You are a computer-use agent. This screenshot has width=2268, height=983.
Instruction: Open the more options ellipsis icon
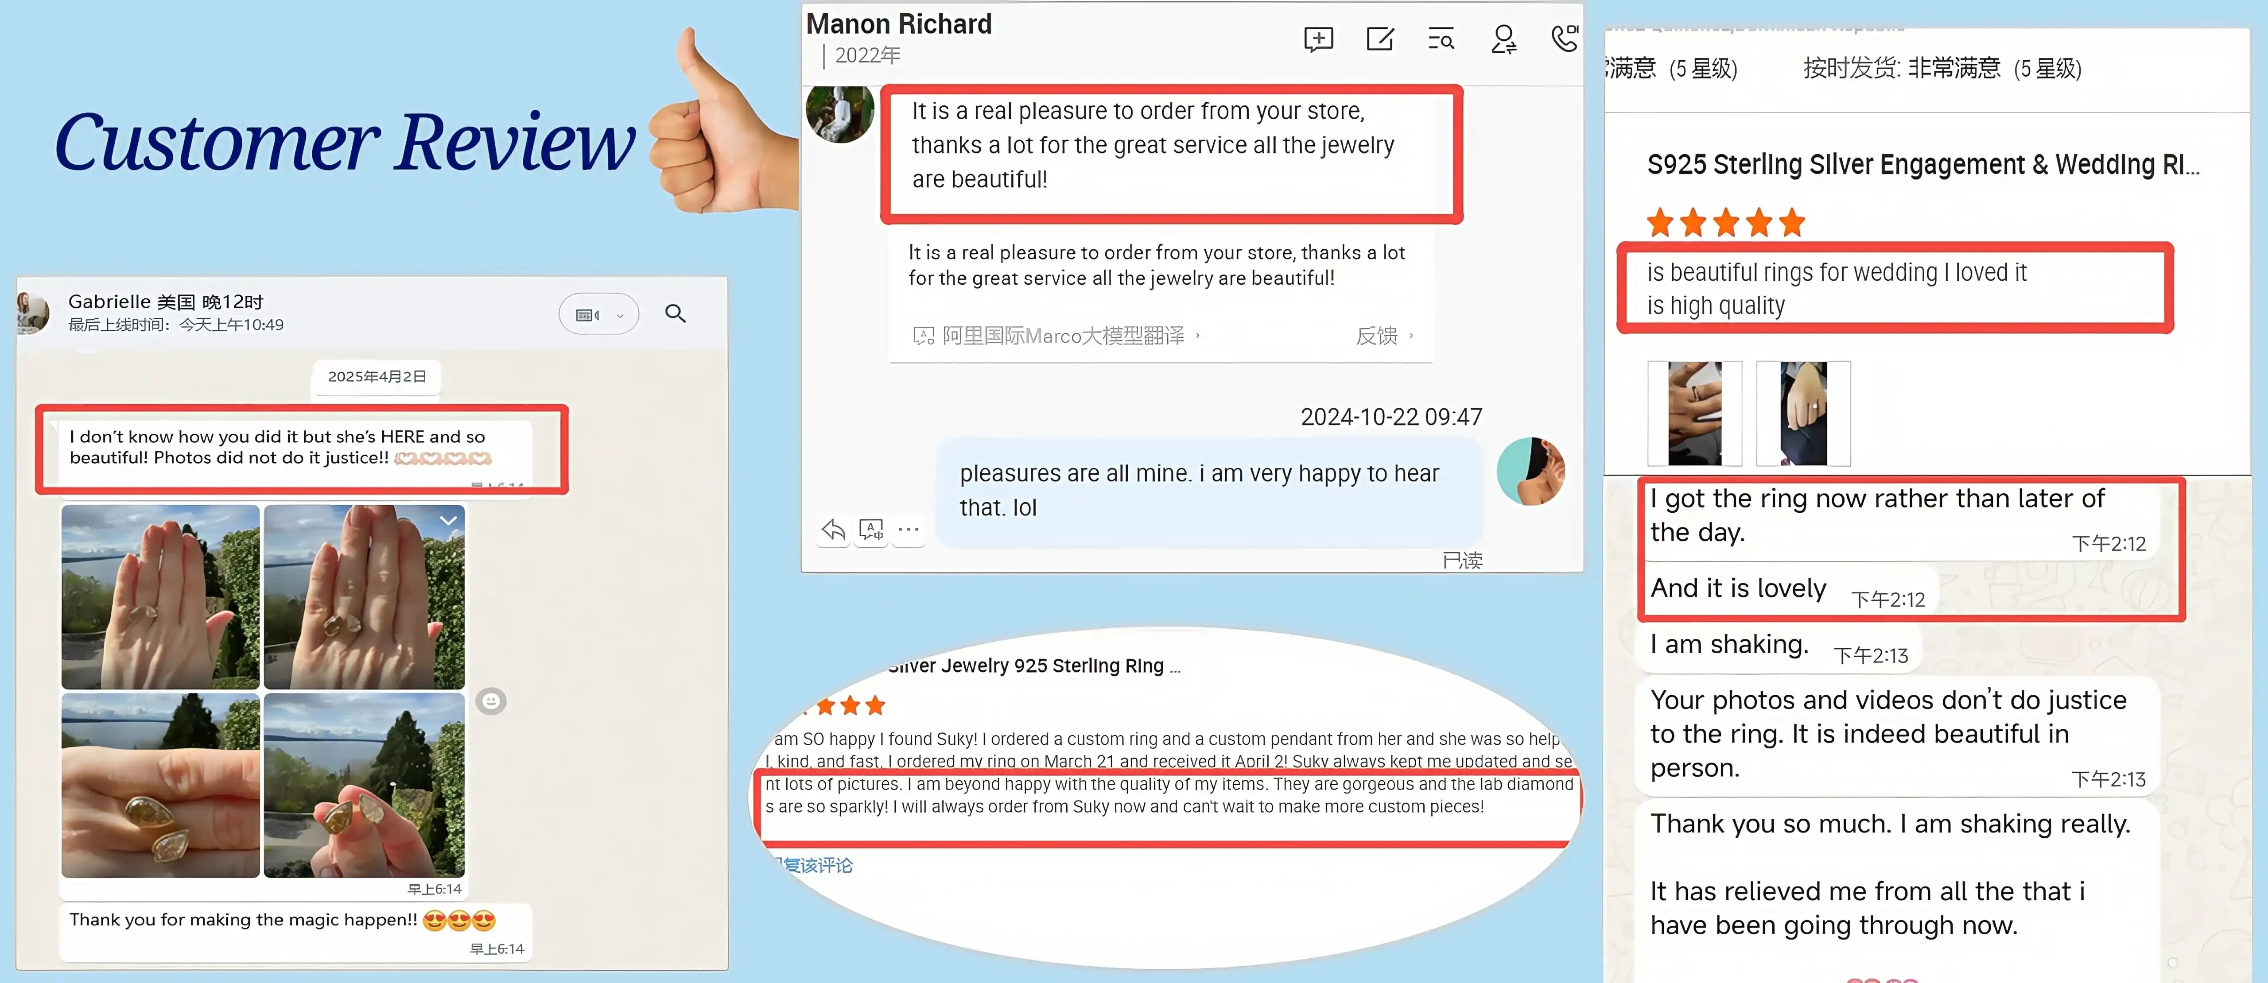coord(909,529)
